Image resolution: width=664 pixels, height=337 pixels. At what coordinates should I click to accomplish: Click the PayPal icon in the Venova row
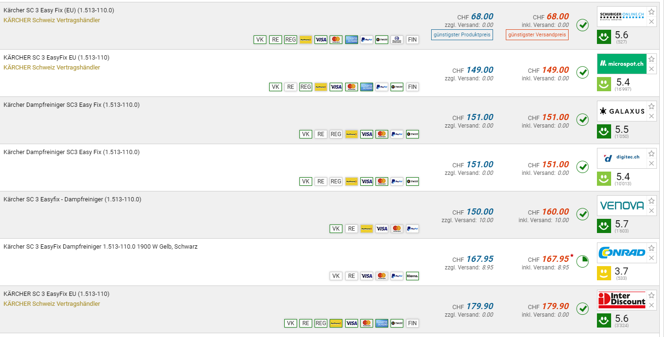[x=412, y=229]
